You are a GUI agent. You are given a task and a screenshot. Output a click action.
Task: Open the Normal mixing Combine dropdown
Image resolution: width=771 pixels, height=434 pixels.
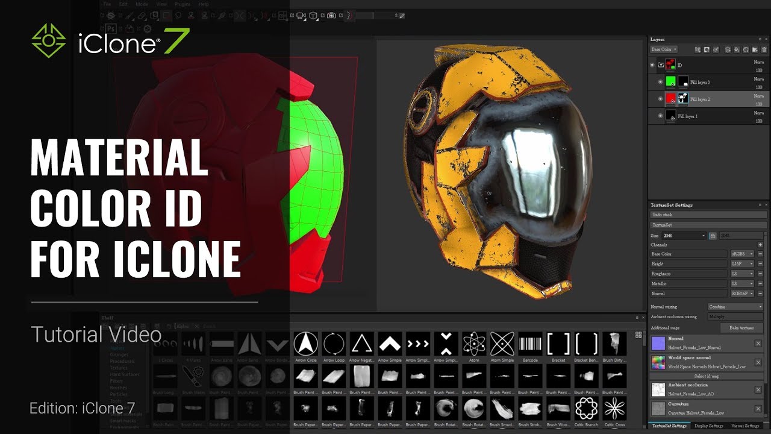pyautogui.click(x=735, y=307)
